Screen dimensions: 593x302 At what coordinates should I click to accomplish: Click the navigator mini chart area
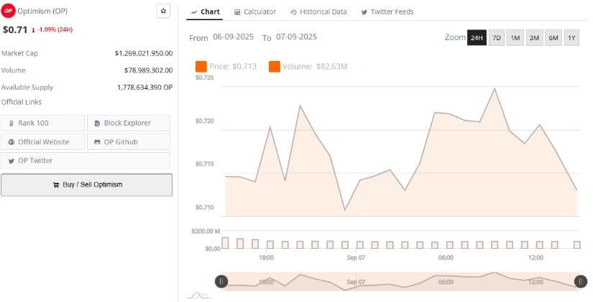point(401,282)
